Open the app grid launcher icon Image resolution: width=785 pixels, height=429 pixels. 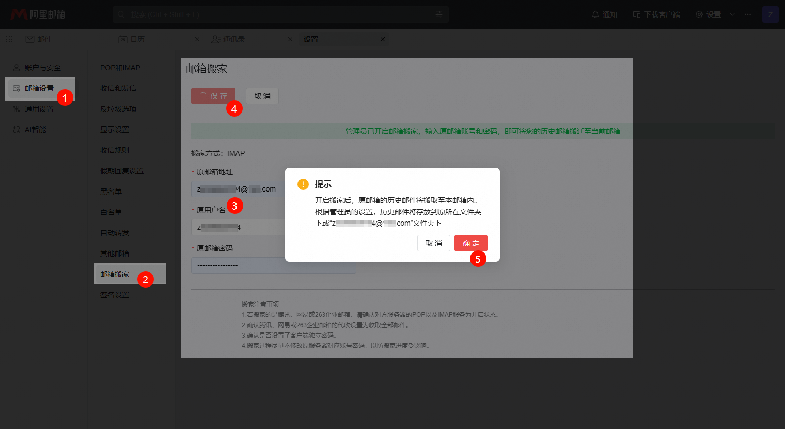9,39
